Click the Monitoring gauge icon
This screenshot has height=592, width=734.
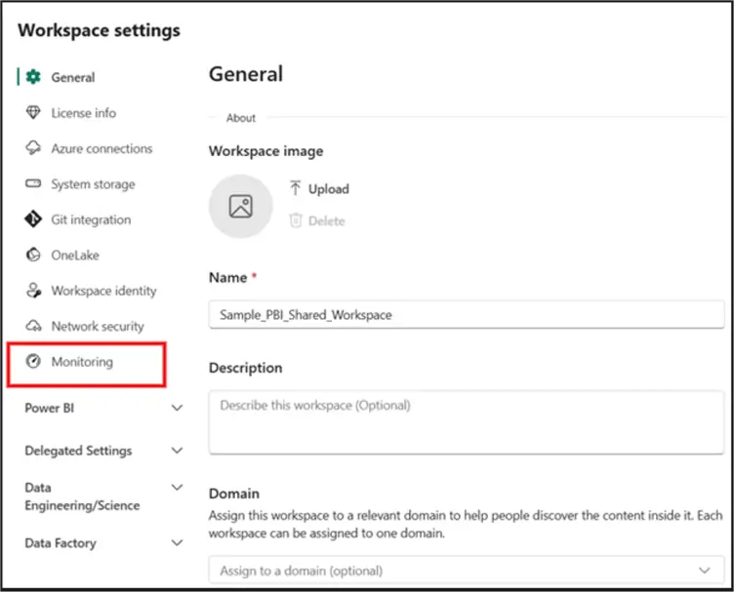[x=33, y=362]
